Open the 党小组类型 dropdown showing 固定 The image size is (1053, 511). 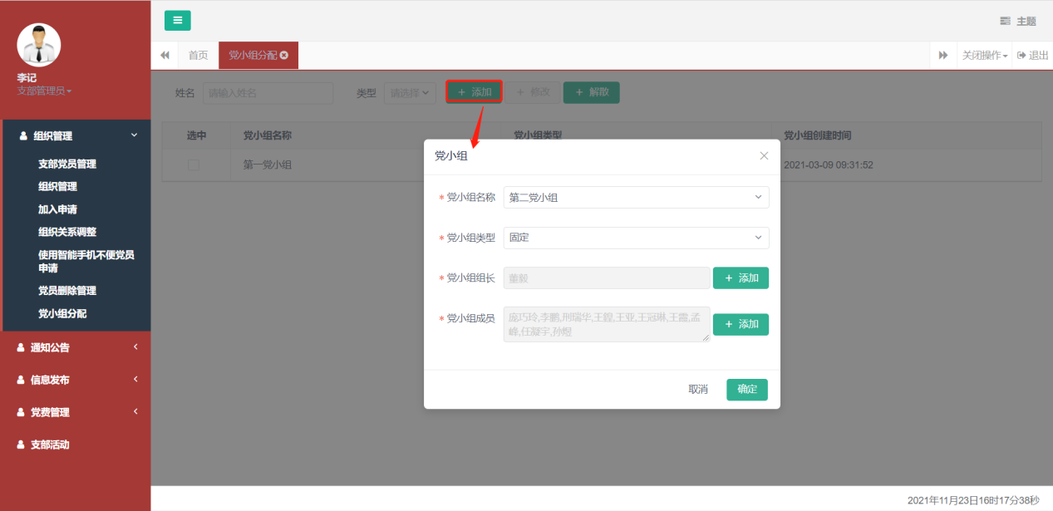click(x=636, y=238)
